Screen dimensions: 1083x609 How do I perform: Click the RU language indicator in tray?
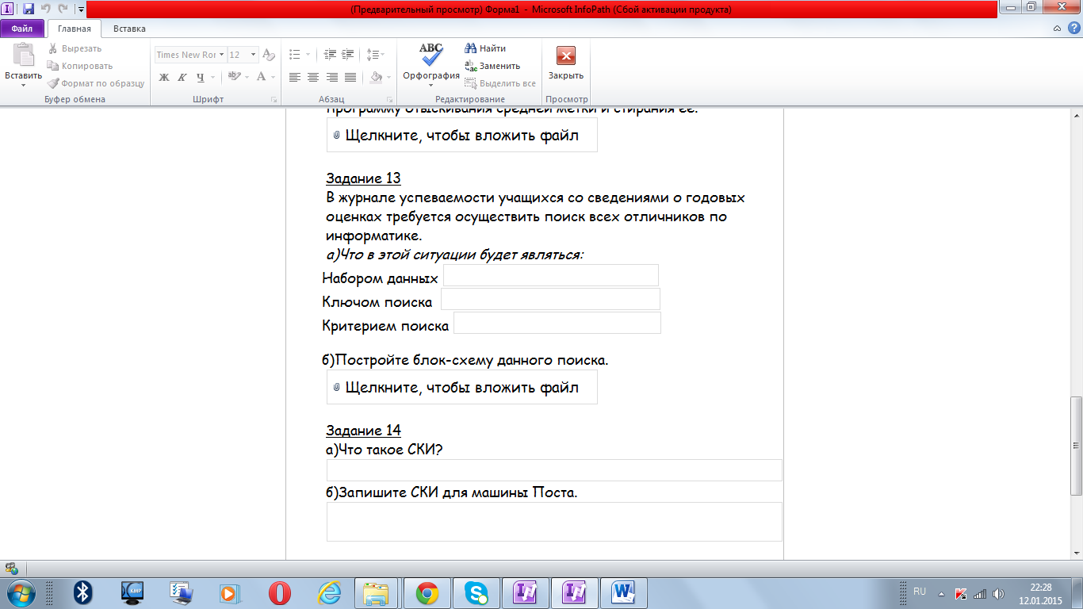tap(920, 592)
